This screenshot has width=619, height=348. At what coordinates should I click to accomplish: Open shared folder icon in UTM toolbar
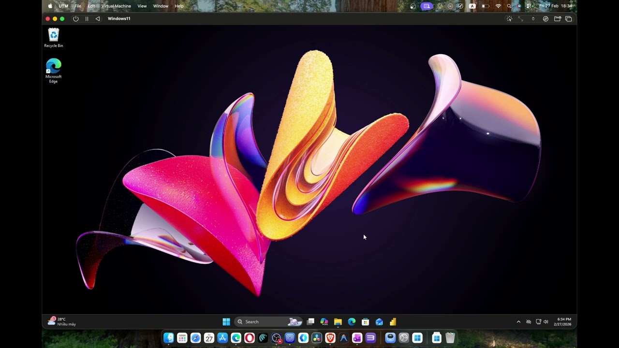tap(557, 19)
